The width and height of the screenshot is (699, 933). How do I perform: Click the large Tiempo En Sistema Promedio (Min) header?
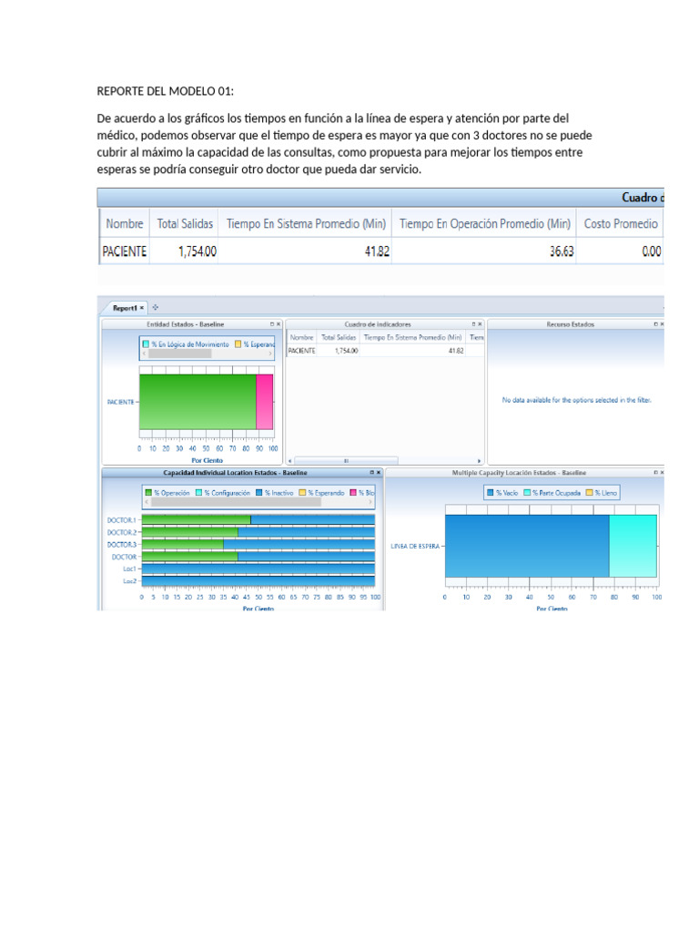(306, 224)
